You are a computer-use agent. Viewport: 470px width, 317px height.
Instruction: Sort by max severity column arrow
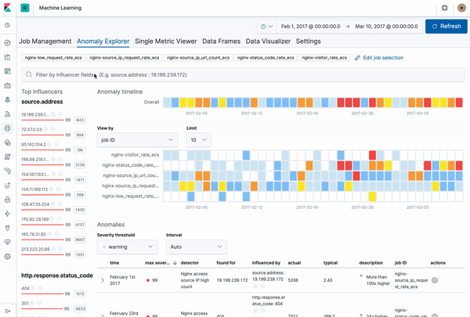click(x=175, y=263)
